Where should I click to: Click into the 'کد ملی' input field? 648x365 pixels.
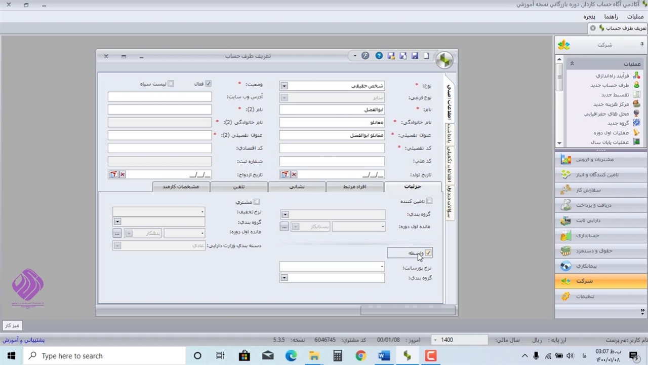click(332, 161)
